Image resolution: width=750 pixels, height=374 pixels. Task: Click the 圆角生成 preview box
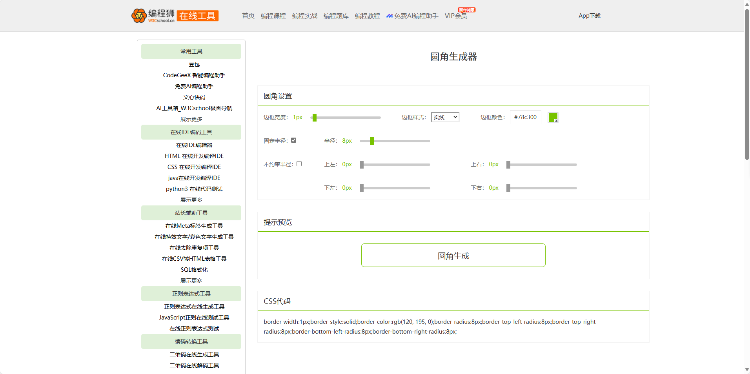(453, 255)
